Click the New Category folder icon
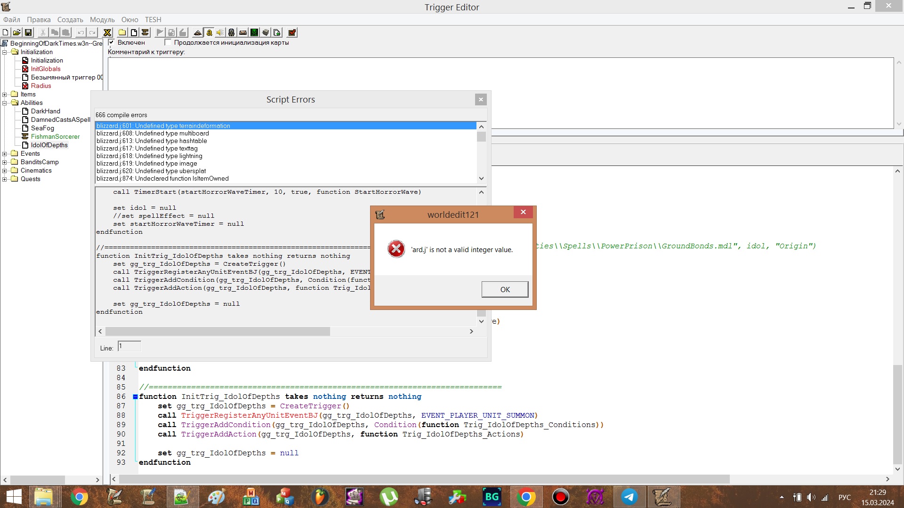The height and width of the screenshot is (508, 904). click(122, 32)
